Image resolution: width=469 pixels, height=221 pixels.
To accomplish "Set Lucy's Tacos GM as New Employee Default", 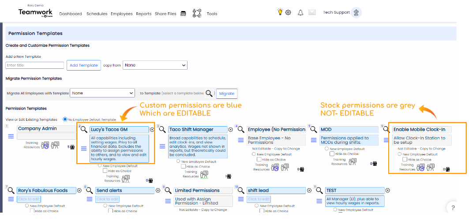I will pos(100,166).
